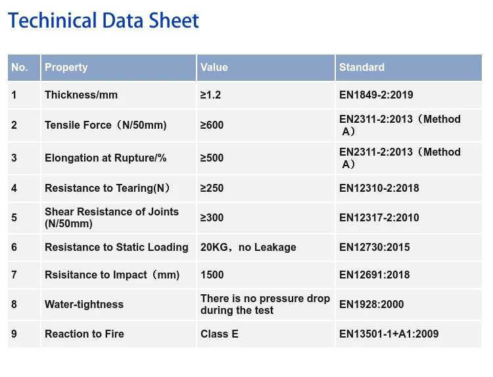Click the "Techinical Data Sheet" title
Viewport: 493px width, 377px height.
[x=103, y=20]
